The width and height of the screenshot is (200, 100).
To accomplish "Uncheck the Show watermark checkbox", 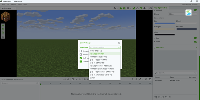I will click(81, 61).
